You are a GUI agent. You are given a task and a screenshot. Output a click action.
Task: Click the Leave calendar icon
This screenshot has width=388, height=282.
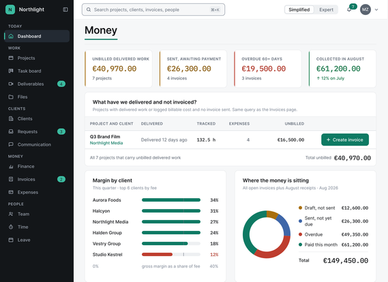[x=11, y=240]
